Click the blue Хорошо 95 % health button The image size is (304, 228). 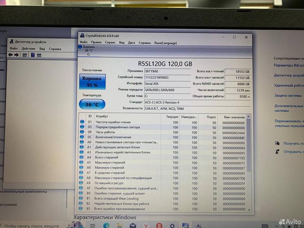coord(92,81)
